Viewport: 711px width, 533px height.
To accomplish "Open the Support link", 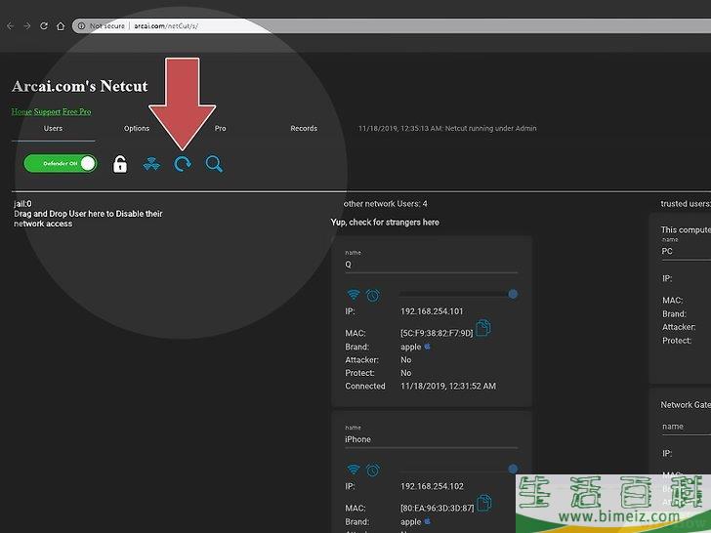I will click(x=47, y=111).
